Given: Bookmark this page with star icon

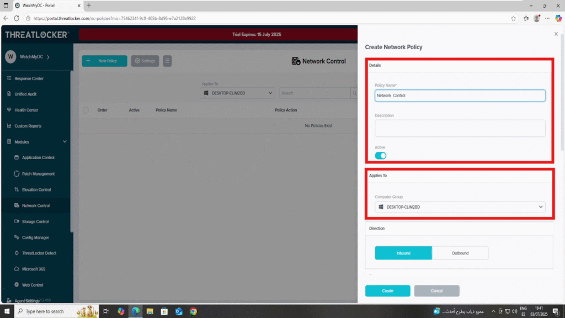Looking at the screenshot, I should (514, 18).
